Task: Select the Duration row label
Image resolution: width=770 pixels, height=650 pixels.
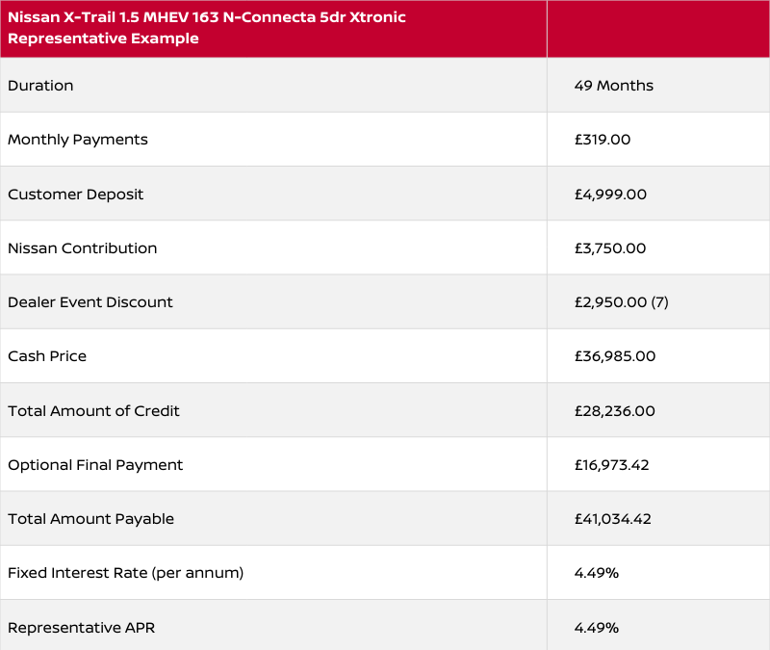Action: pyautogui.click(x=40, y=86)
